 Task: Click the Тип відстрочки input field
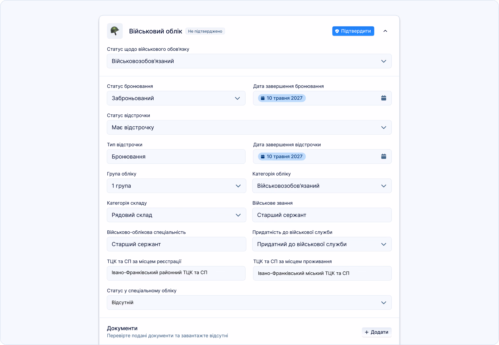pyautogui.click(x=176, y=156)
